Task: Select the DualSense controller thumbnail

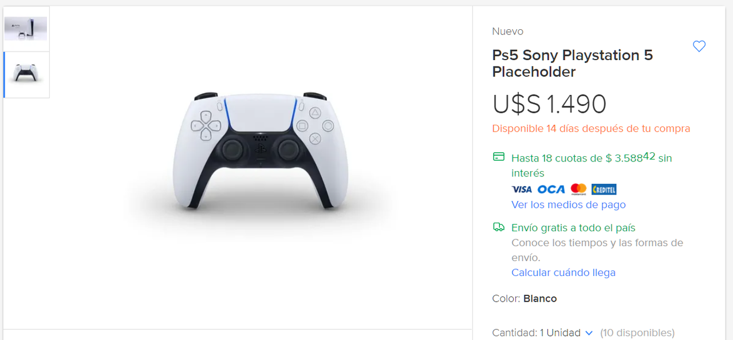Action: pos(26,75)
